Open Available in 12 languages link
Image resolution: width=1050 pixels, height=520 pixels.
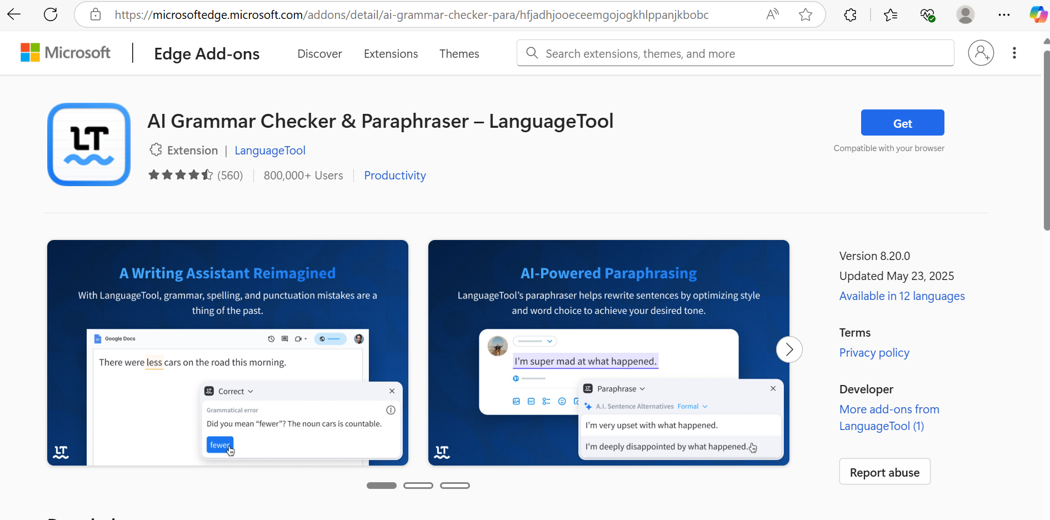point(902,296)
